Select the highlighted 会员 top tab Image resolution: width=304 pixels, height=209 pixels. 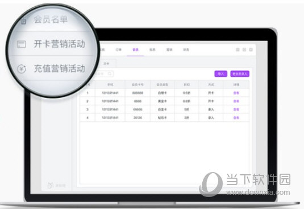point(135,50)
